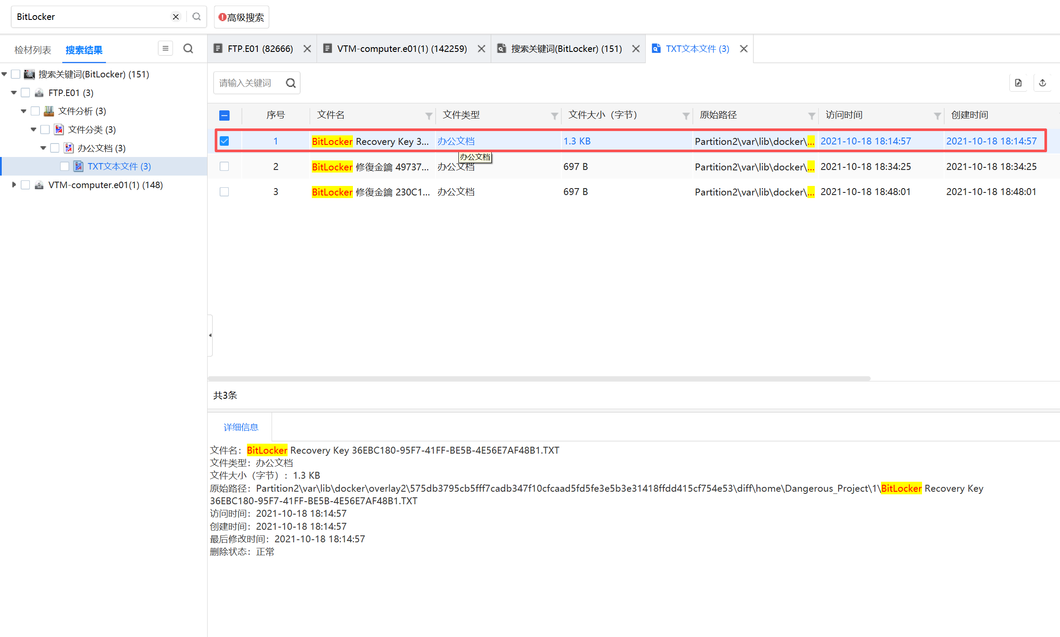Click the report document icon near export
This screenshot has width=1060, height=637.
(x=1018, y=83)
